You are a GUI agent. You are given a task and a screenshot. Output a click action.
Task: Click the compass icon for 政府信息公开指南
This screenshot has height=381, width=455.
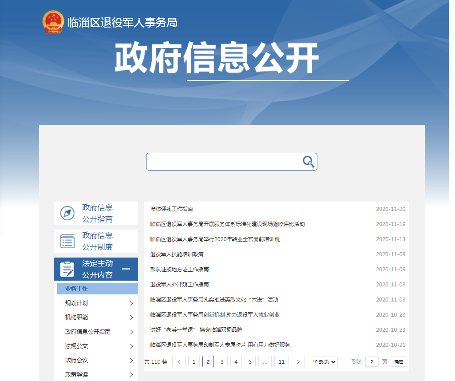click(67, 213)
